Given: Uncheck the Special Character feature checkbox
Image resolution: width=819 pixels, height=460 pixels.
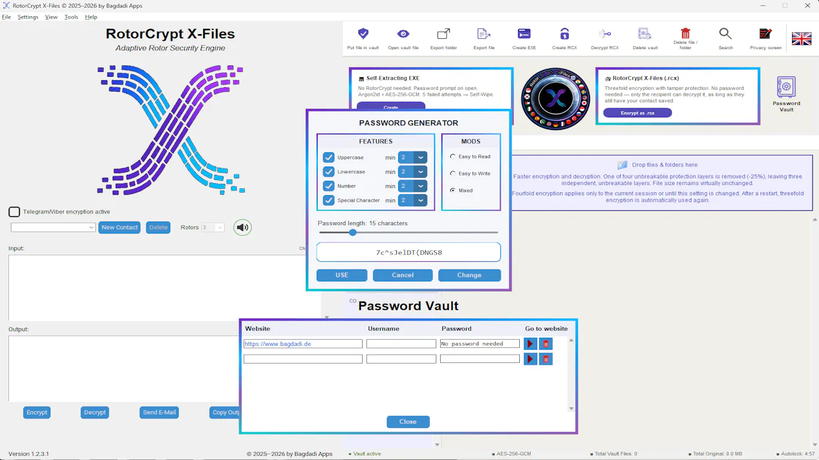Looking at the screenshot, I should (329, 201).
